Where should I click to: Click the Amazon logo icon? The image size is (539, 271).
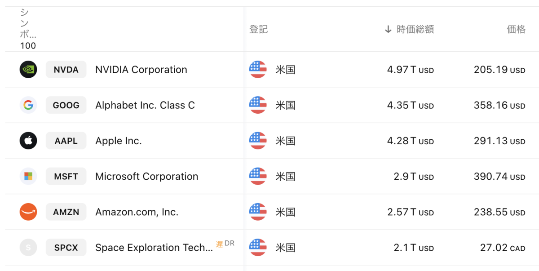tap(28, 212)
